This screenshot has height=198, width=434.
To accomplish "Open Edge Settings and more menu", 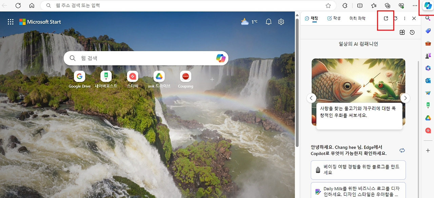I will point(415,6).
